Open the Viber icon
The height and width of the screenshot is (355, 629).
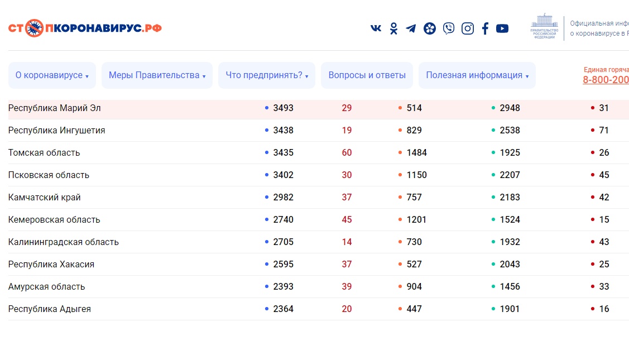click(449, 28)
